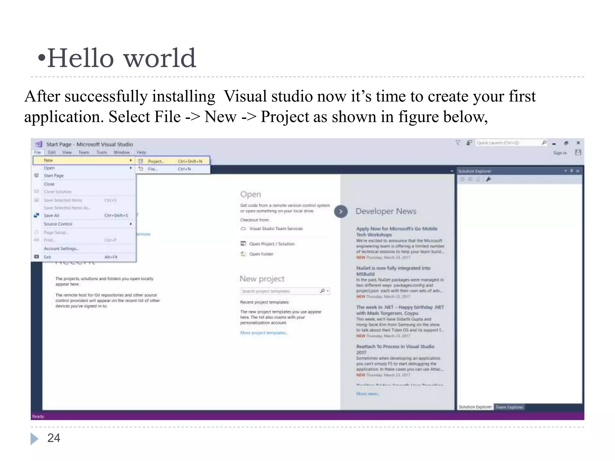Click the Visual Studio logo icon
The image size is (615, 461).
click(x=39, y=144)
